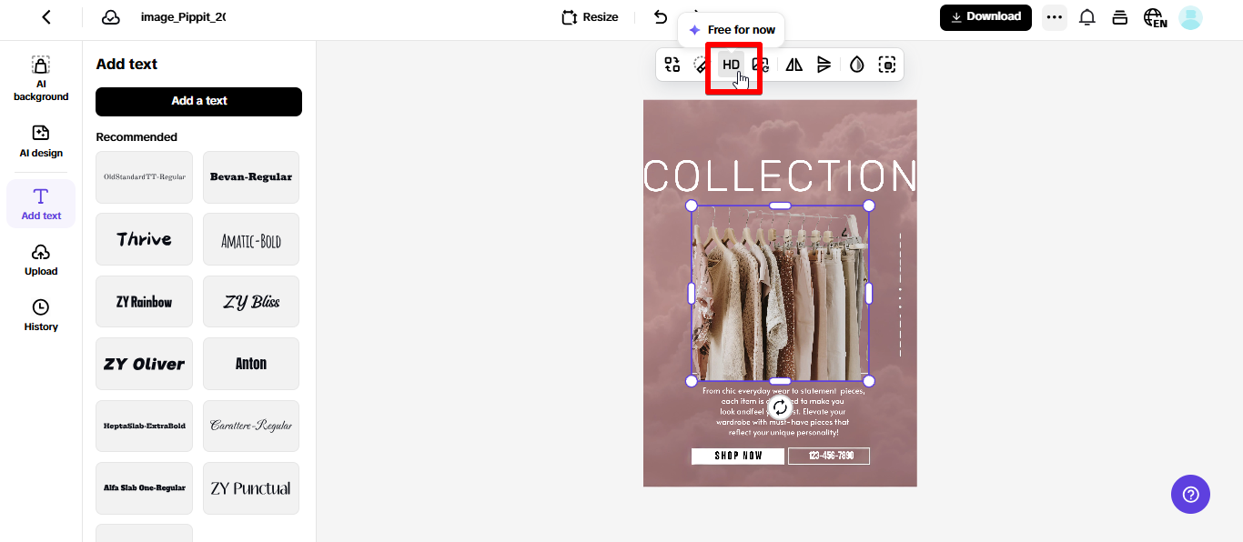
Task: Click the HD upscale button
Action: point(731,65)
